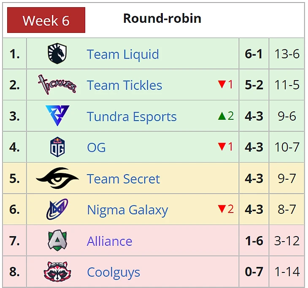Open the Nigma Galaxy link
This screenshot has height=288, width=308.
click(127, 210)
